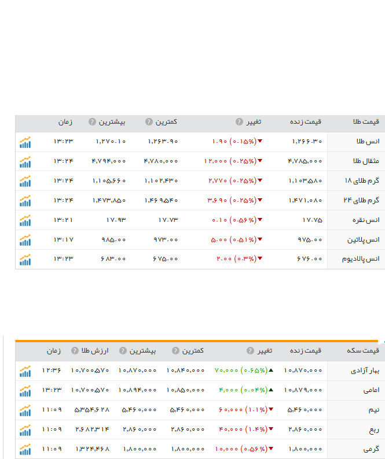Click time ۱۳:۱۷ in انس پلاتین row
Screen dimensions: 385x459
(x=63, y=239)
